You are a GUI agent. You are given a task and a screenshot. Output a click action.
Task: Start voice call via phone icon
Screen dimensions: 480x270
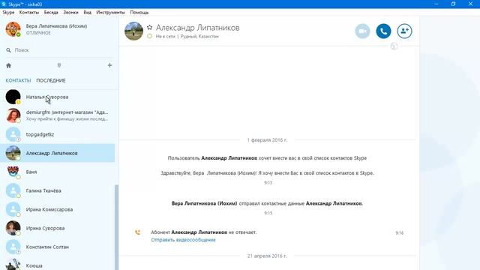click(x=383, y=31)
